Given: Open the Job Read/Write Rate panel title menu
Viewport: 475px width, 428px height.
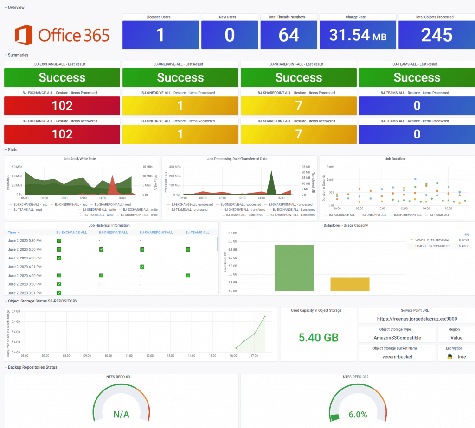Looking at the screenshot, I should click(79, 159).
